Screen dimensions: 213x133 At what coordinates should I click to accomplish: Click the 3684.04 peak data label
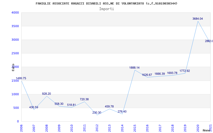(198, 19)
